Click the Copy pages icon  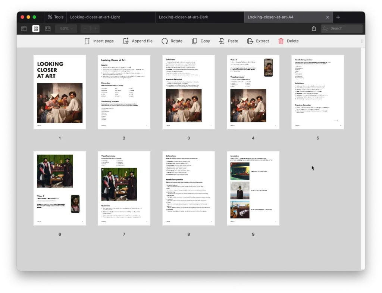pyautogui.click(x=195, y=41)
